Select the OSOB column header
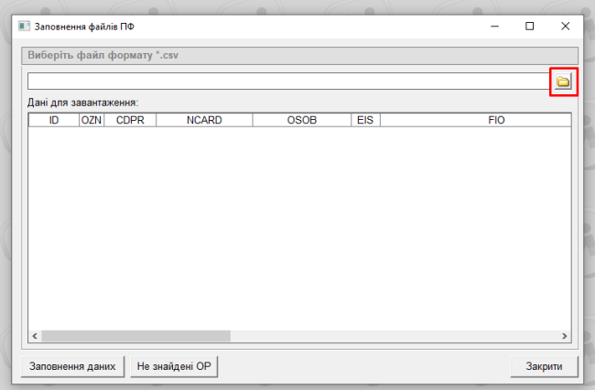Viewport: 595px width, 390px height. pos(302,120)
